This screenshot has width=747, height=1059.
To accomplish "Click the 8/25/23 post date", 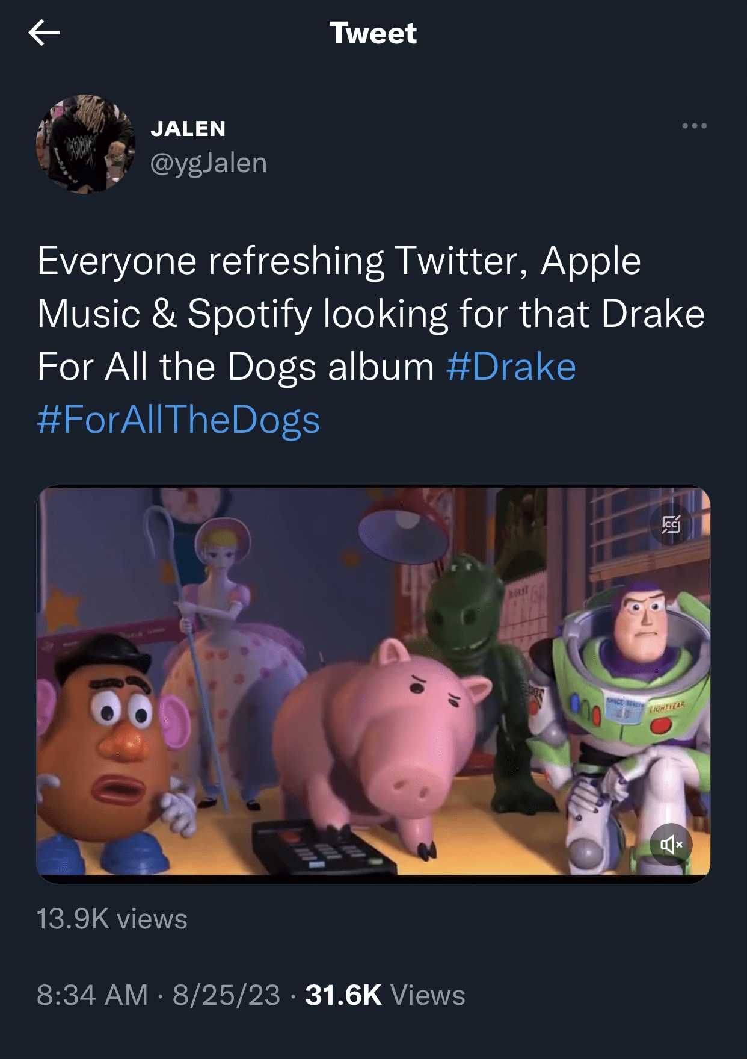I will tap(226, 995).
